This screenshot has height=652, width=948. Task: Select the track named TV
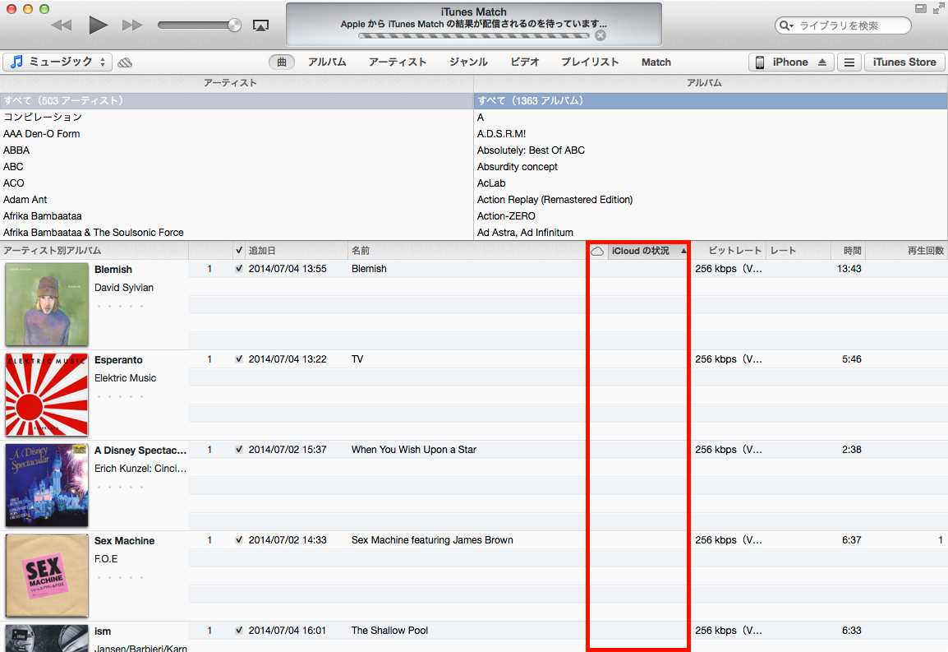pos(357,359)
